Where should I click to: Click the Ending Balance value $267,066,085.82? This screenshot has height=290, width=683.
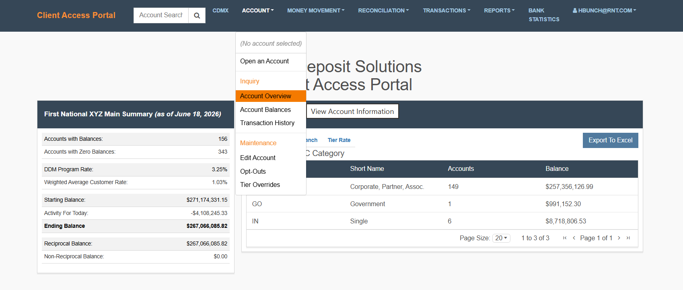click(207, 226)
